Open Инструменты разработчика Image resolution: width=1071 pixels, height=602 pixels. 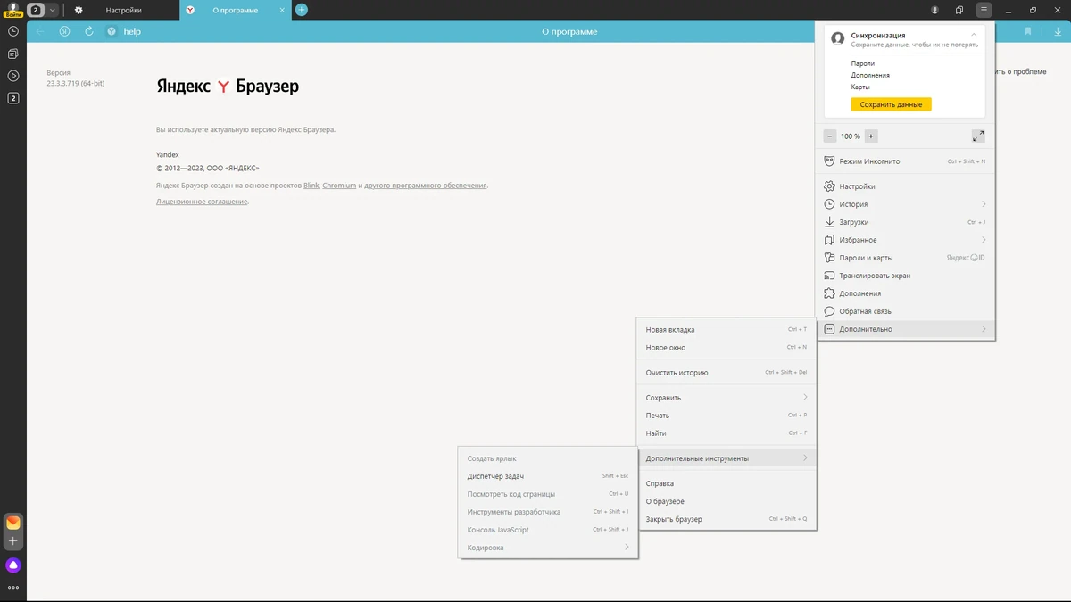tap(548, 512)
